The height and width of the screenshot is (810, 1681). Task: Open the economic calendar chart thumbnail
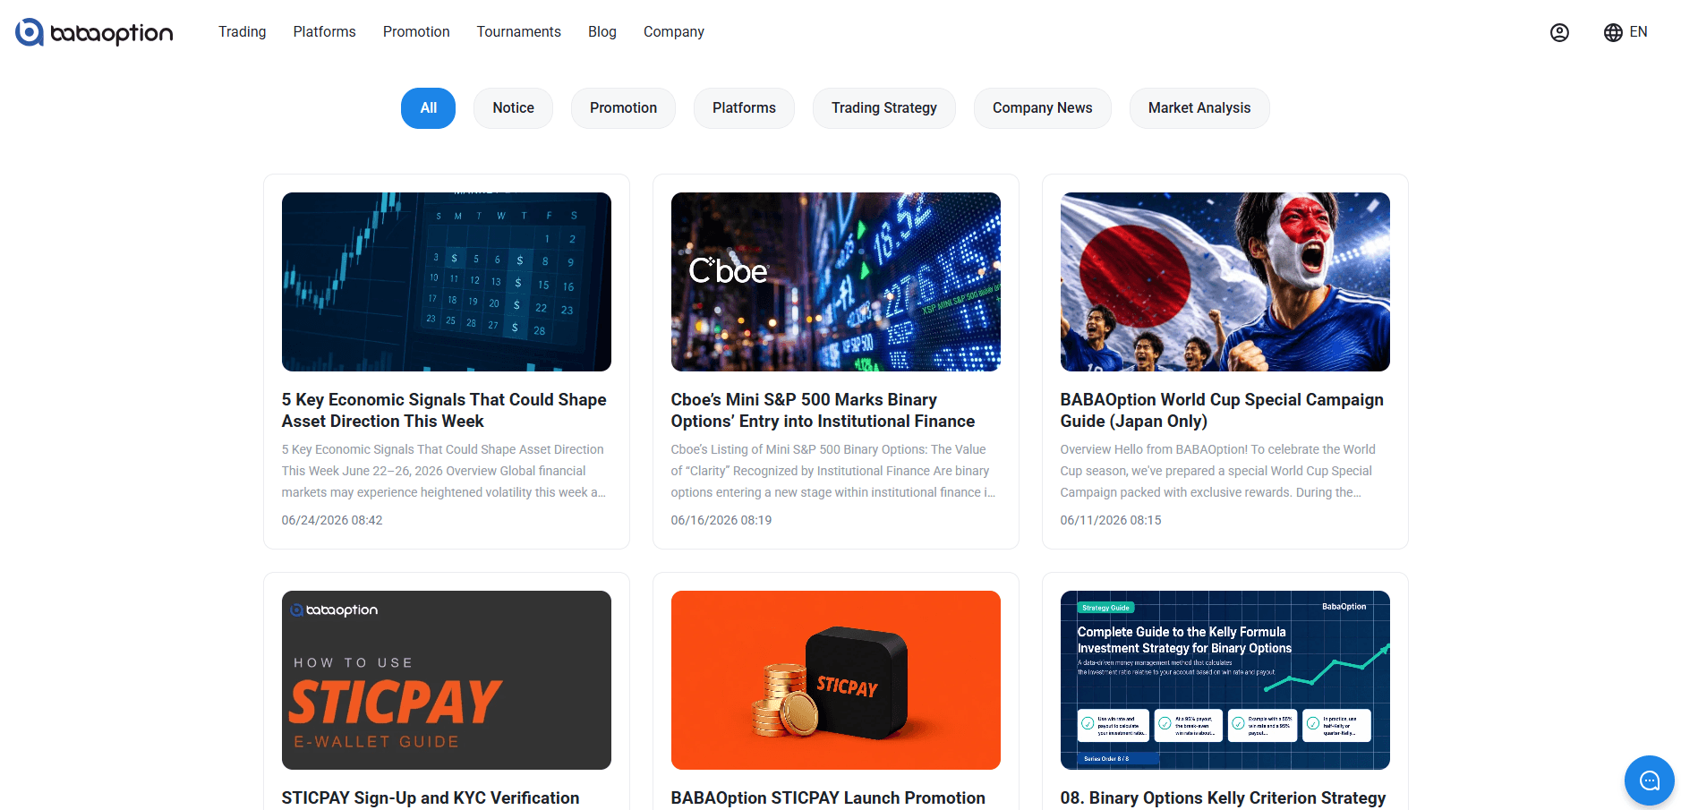pos(447,282)
